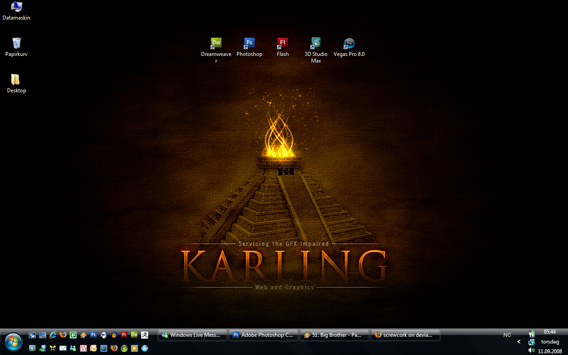The width and height of the screenshot is (568, 355).
Task: Click the running figure Quick Launch icon
Action: [x=145, y=335]
